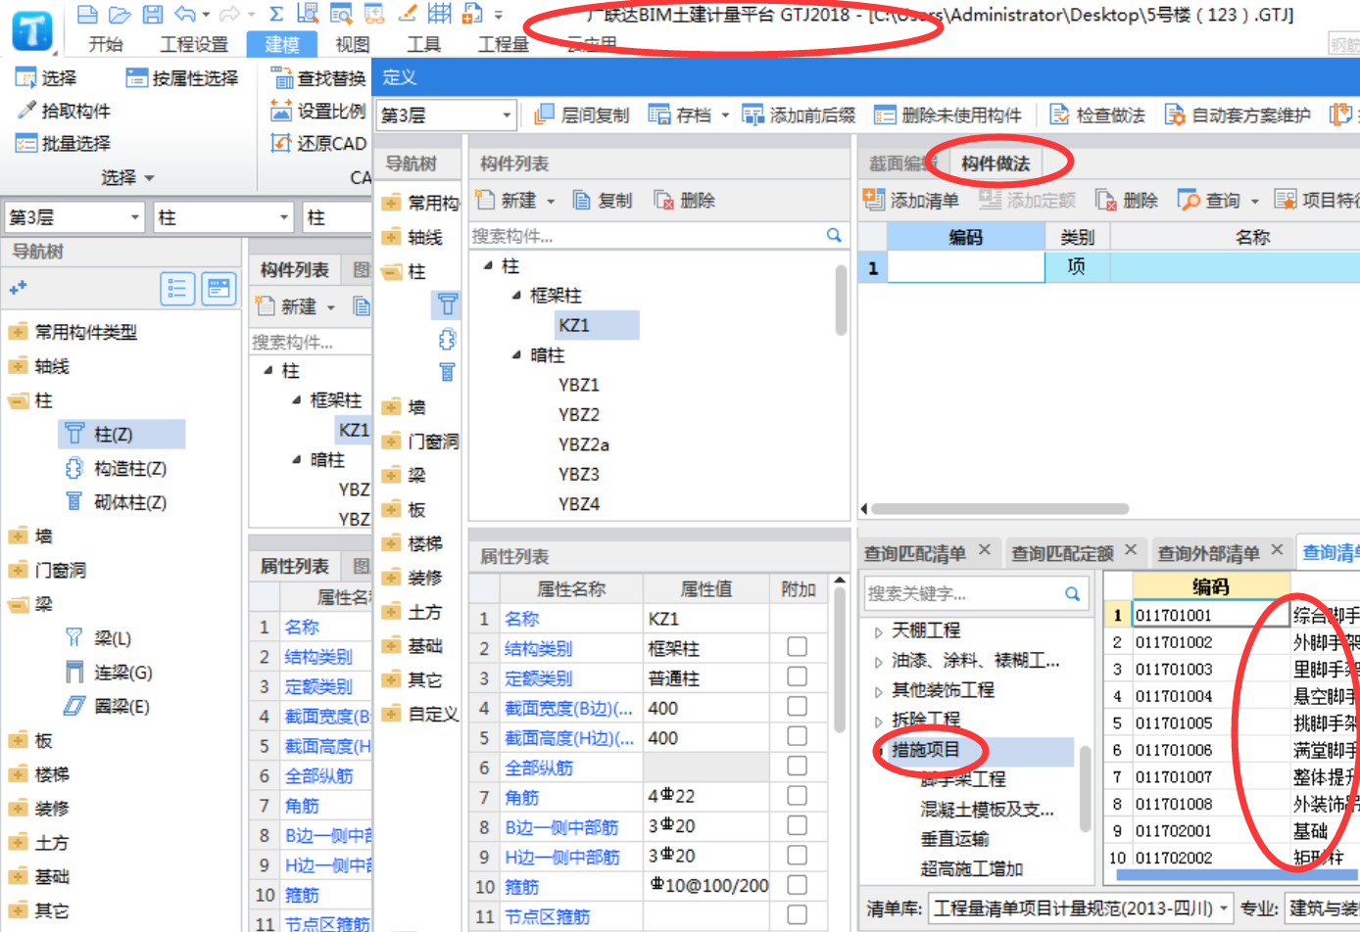
Task: Select 脚手架工程 under 措施项目
Action: coord(963,779)
